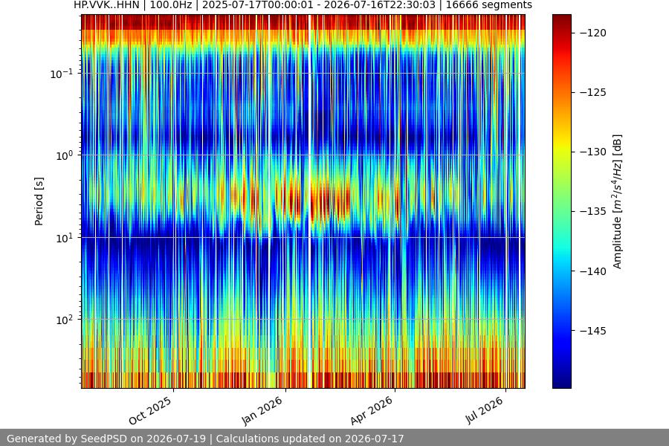Screen dimensions: 669x446
Task: Click the 'Oct 2025' x-axis label
Action: [x=150, y=410]
